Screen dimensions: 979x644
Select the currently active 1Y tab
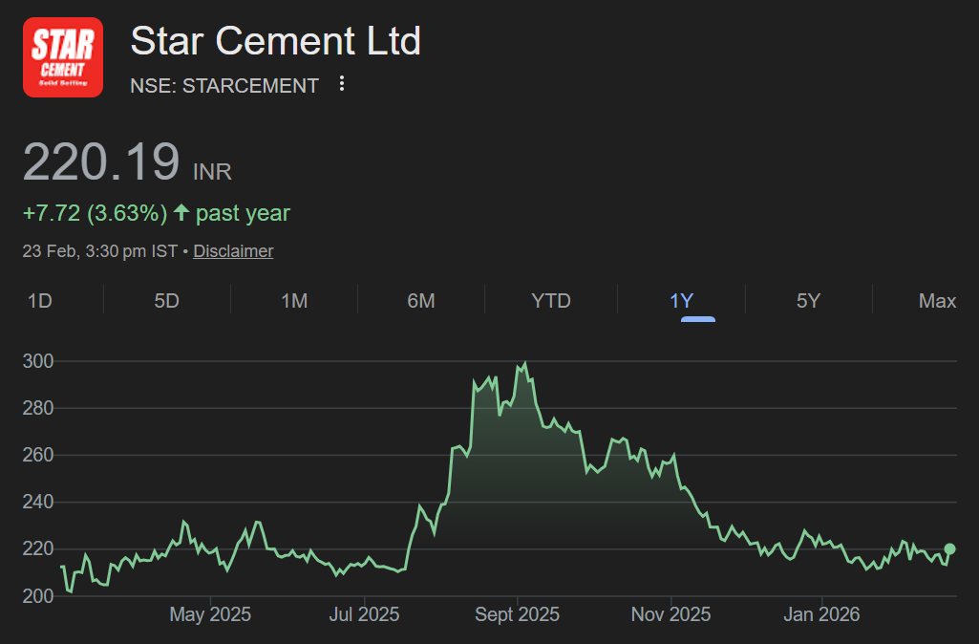click(x=681, y=300)
